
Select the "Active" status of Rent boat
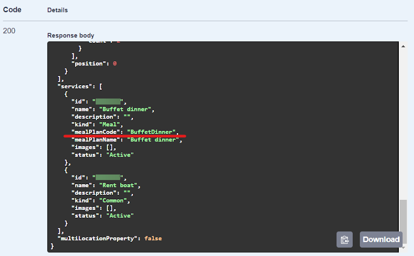120,215
